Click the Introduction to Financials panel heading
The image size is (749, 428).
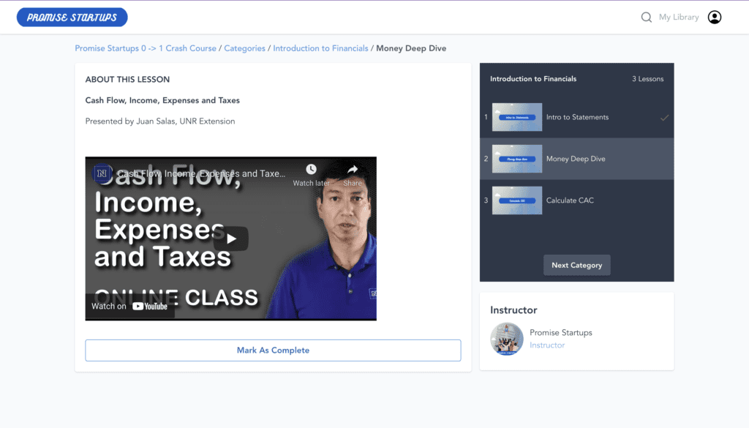pyautogui.click(x=533, y=79)
